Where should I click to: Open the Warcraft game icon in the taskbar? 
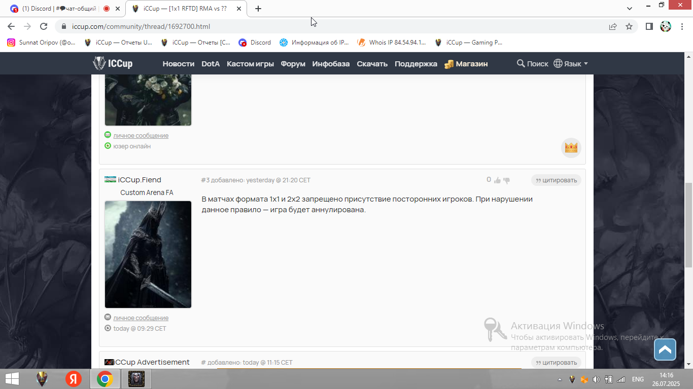point(136,379)
